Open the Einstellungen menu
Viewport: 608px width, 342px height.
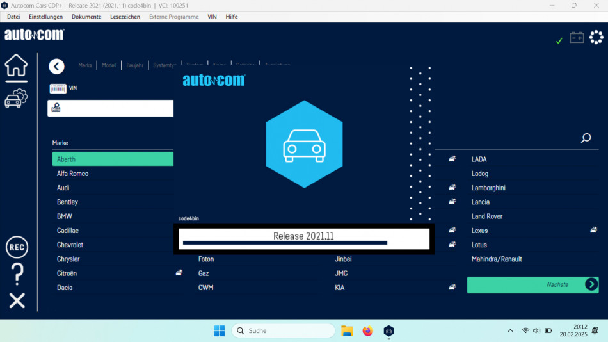pyautogui.click(x=45, y=17)
